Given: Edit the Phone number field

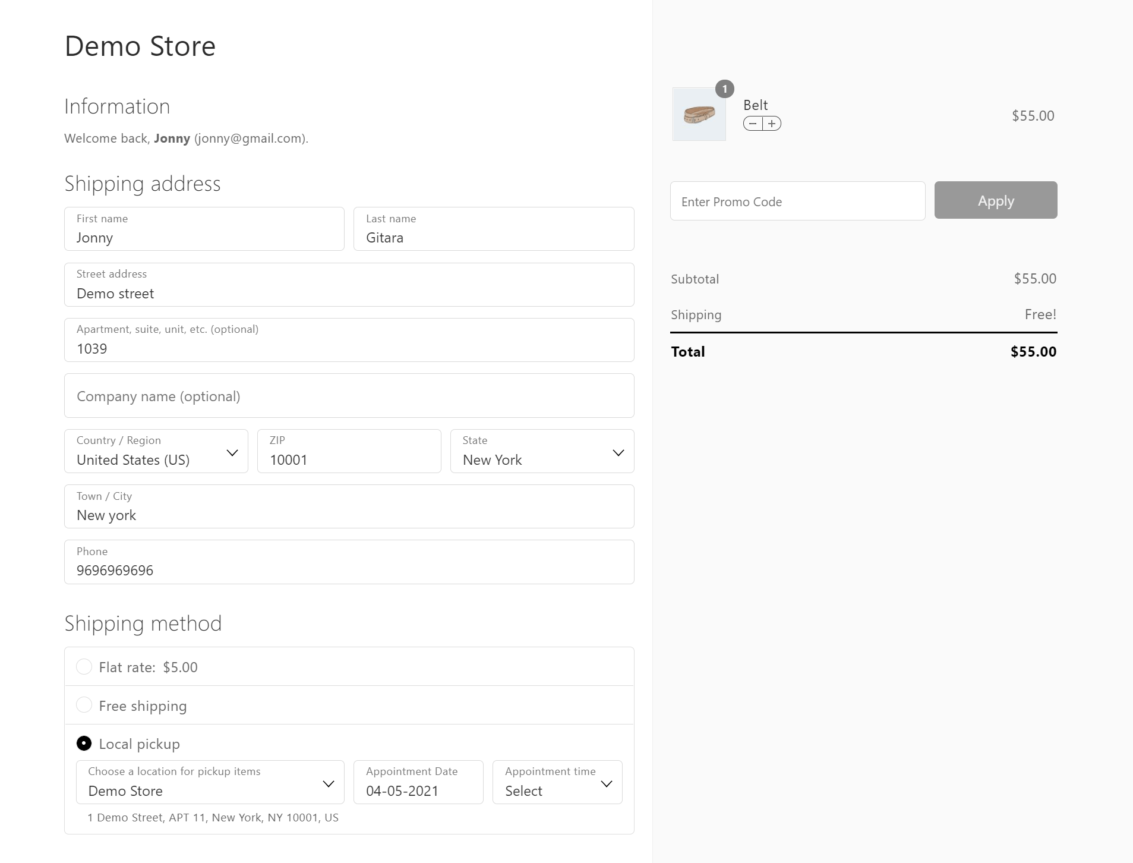Looking at the screenshot, I should pyautogui.click(x=349, y=562).
